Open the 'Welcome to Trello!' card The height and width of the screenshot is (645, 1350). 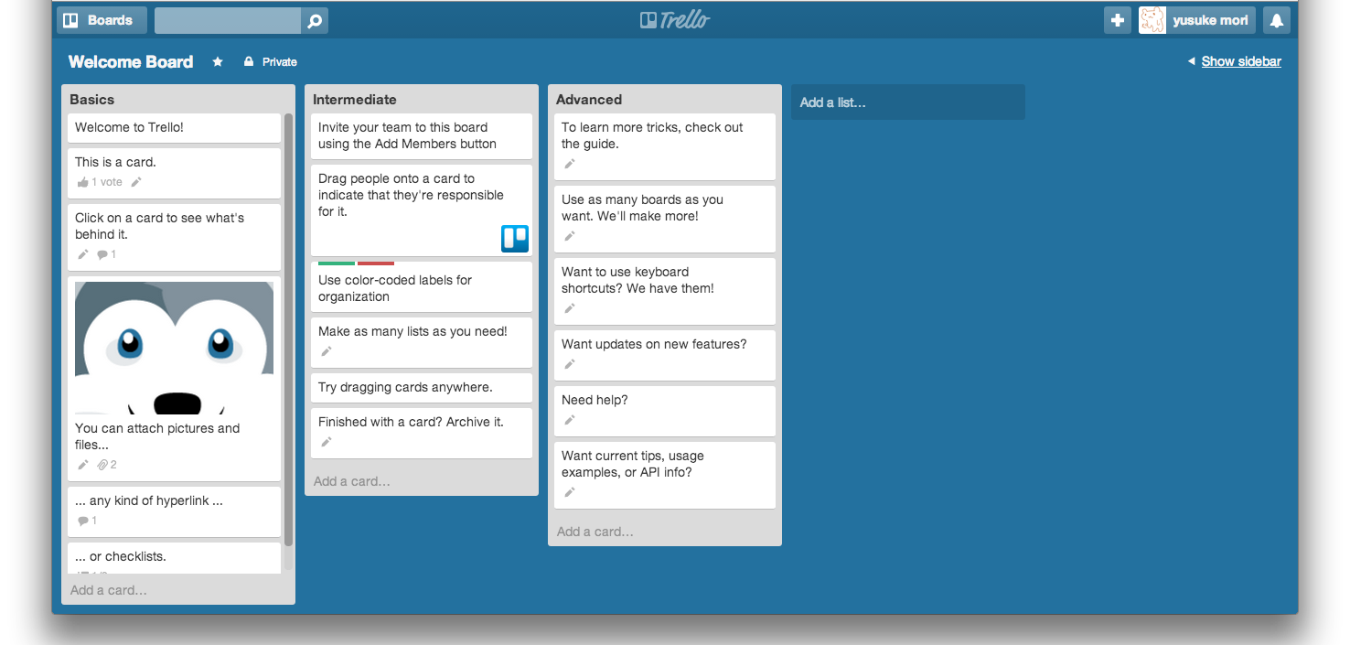(174, 128)
